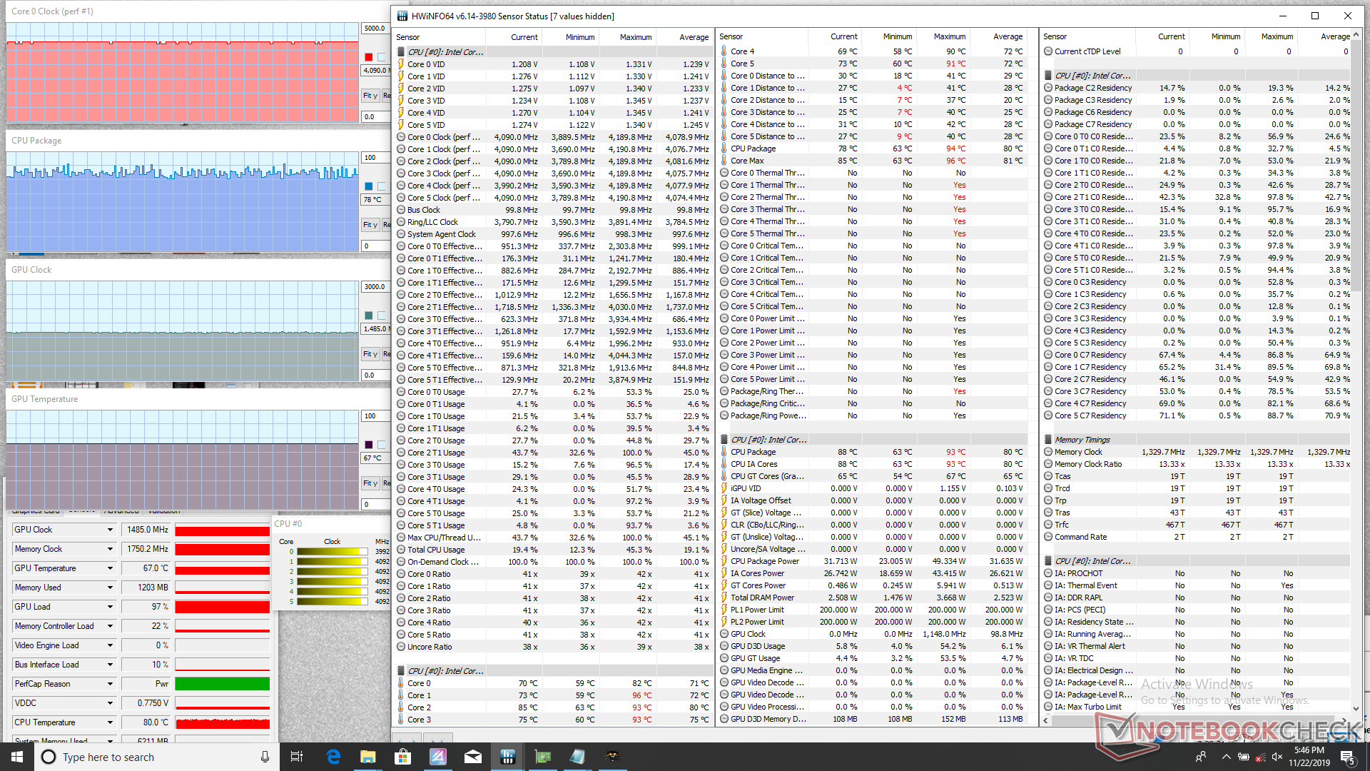This screenshot has height=771, width=1370.
Task: Open the Memory Controller Load dropdown
Action: click(x=110, y=626)
